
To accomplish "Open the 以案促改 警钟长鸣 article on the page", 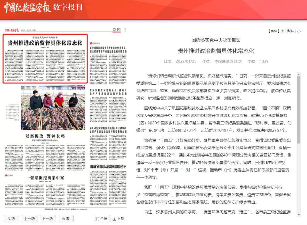I will click(45, 136).
